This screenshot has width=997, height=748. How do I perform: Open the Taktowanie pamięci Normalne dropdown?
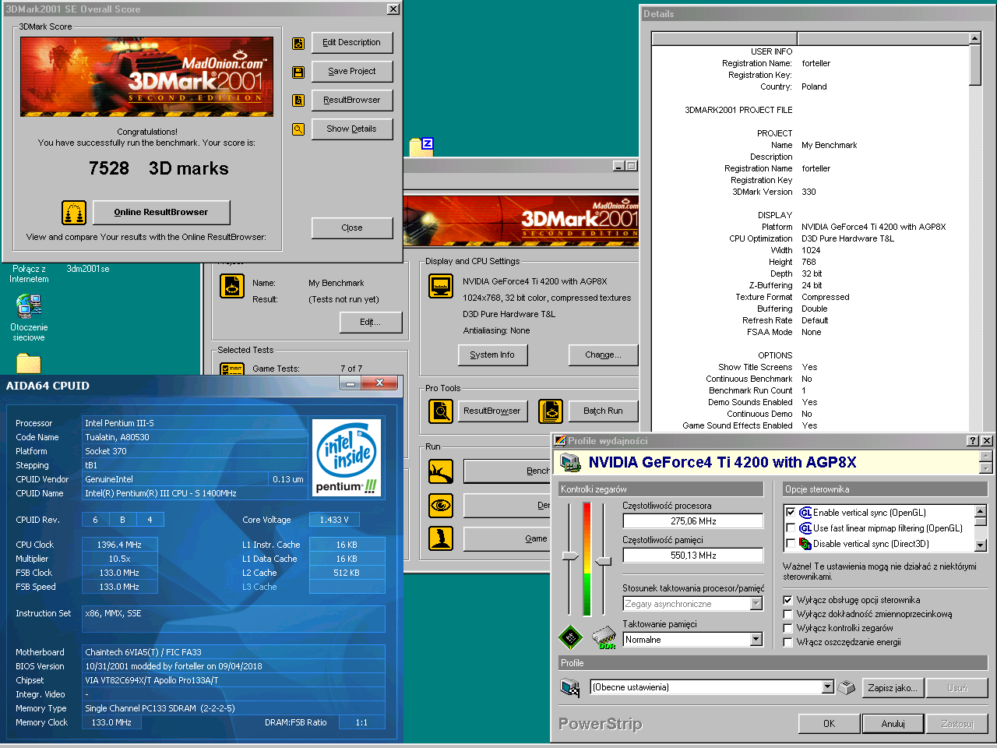pyautogui.click(x=756, y=640)
